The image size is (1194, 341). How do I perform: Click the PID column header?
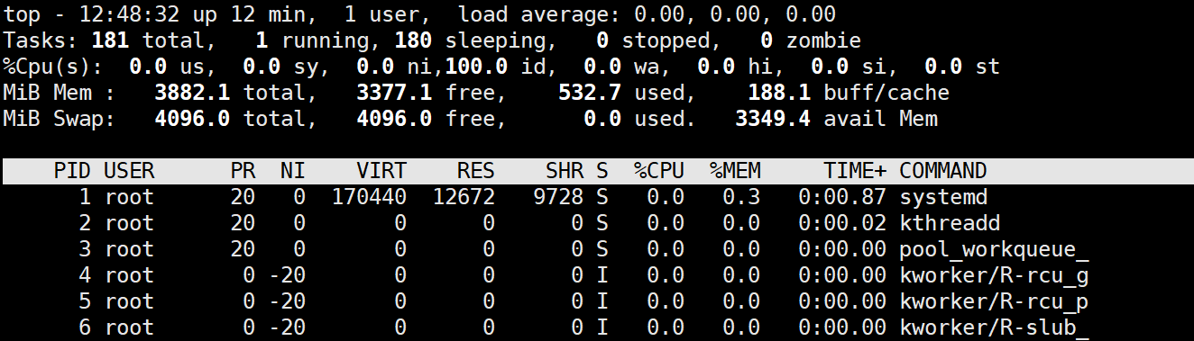[72, 171]
